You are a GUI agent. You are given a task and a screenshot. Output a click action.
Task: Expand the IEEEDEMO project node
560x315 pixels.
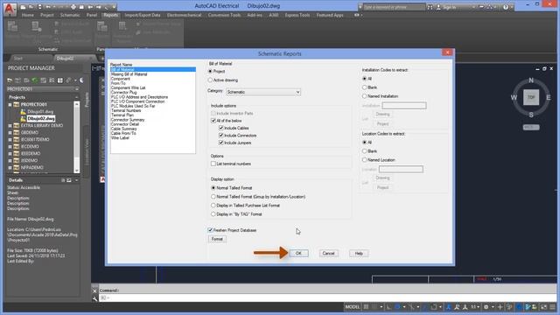(x=10, y=154)
